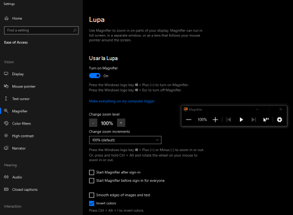Screen dimensions: 293x215
Task: Click the Color filters palette icon
Action: [x=6, y=123]
